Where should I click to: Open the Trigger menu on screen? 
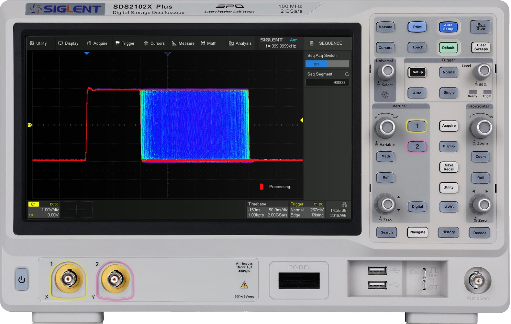(x=125, y=43)
